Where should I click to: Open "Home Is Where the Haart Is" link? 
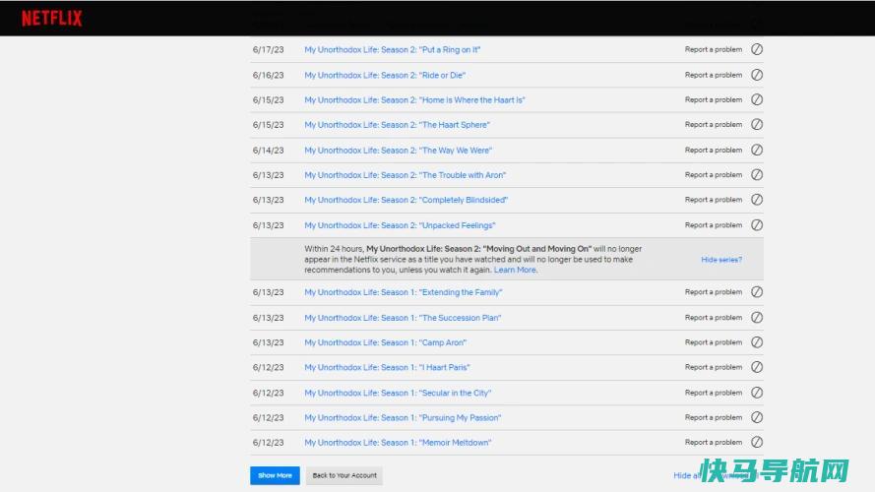(x=414, y=99)
